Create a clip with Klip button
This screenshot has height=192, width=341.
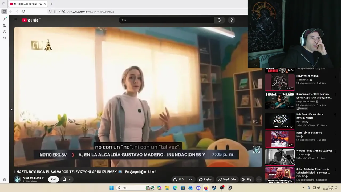tap(247, 179)
